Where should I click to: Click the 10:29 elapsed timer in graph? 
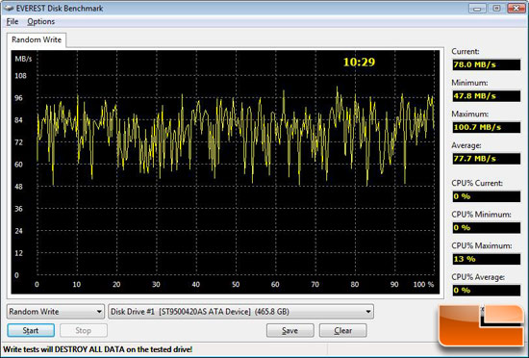(x=359, y=63)
